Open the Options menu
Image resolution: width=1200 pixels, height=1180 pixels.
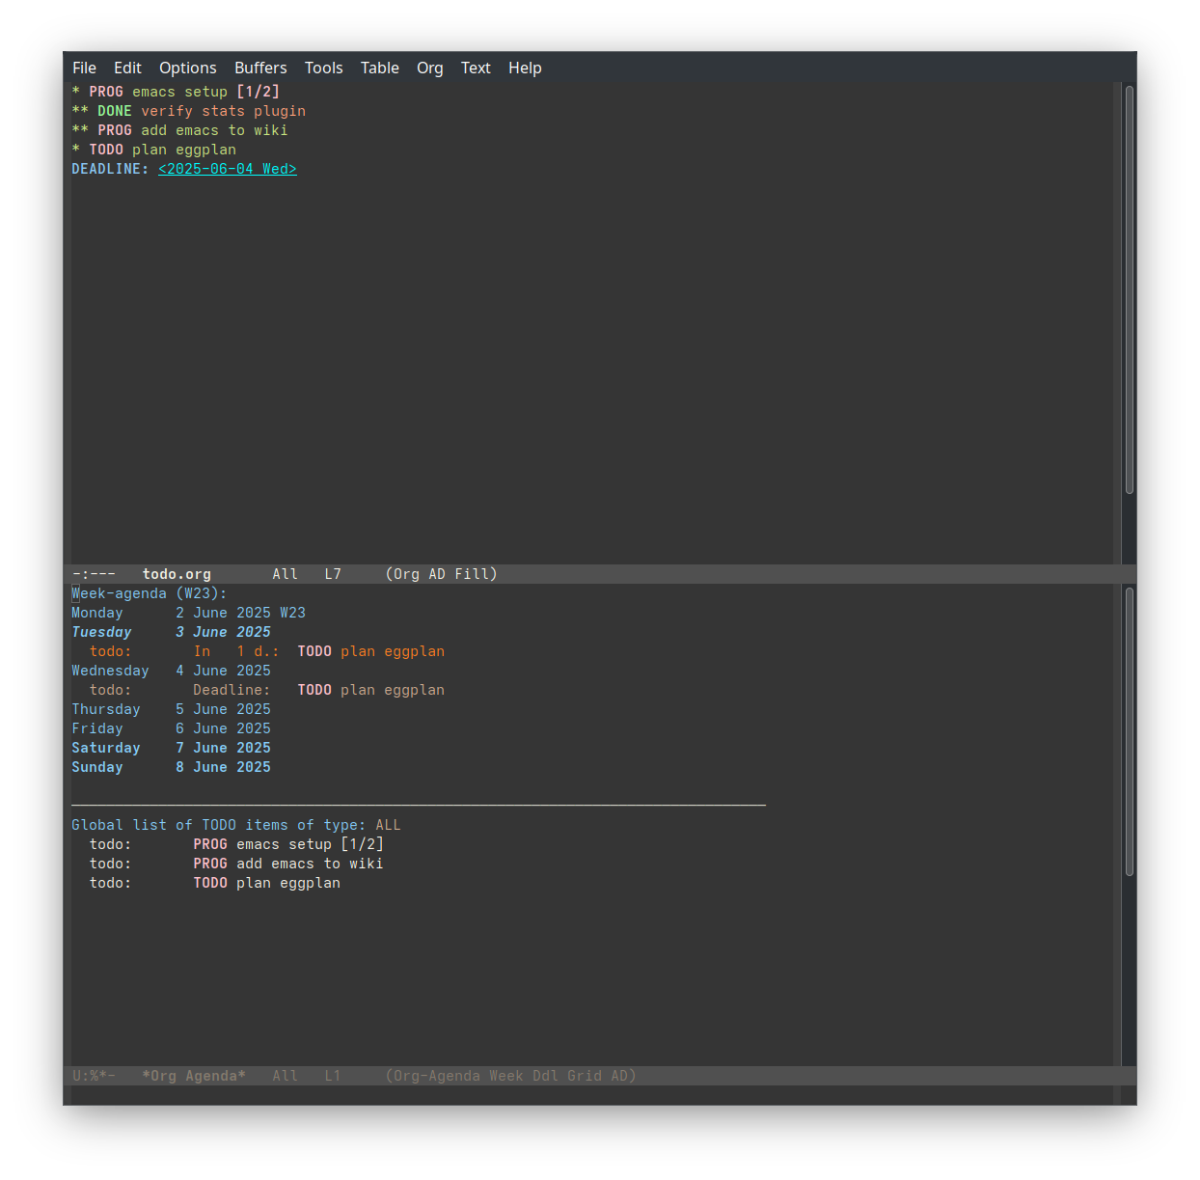pyautogui.click(x=187, y=68)
